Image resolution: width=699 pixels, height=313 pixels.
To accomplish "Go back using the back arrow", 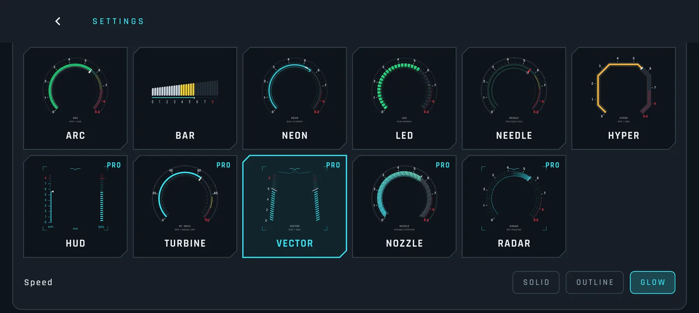I will 58,21.
